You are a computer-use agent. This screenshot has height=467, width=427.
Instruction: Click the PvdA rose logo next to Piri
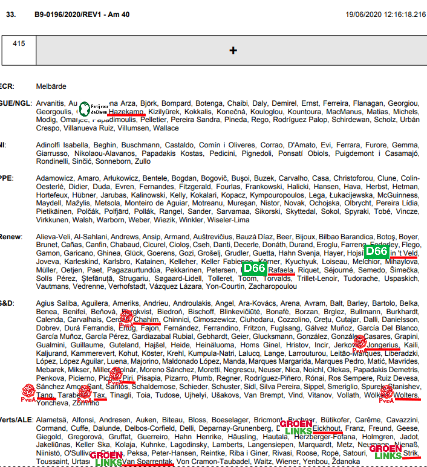pos(116,376)
